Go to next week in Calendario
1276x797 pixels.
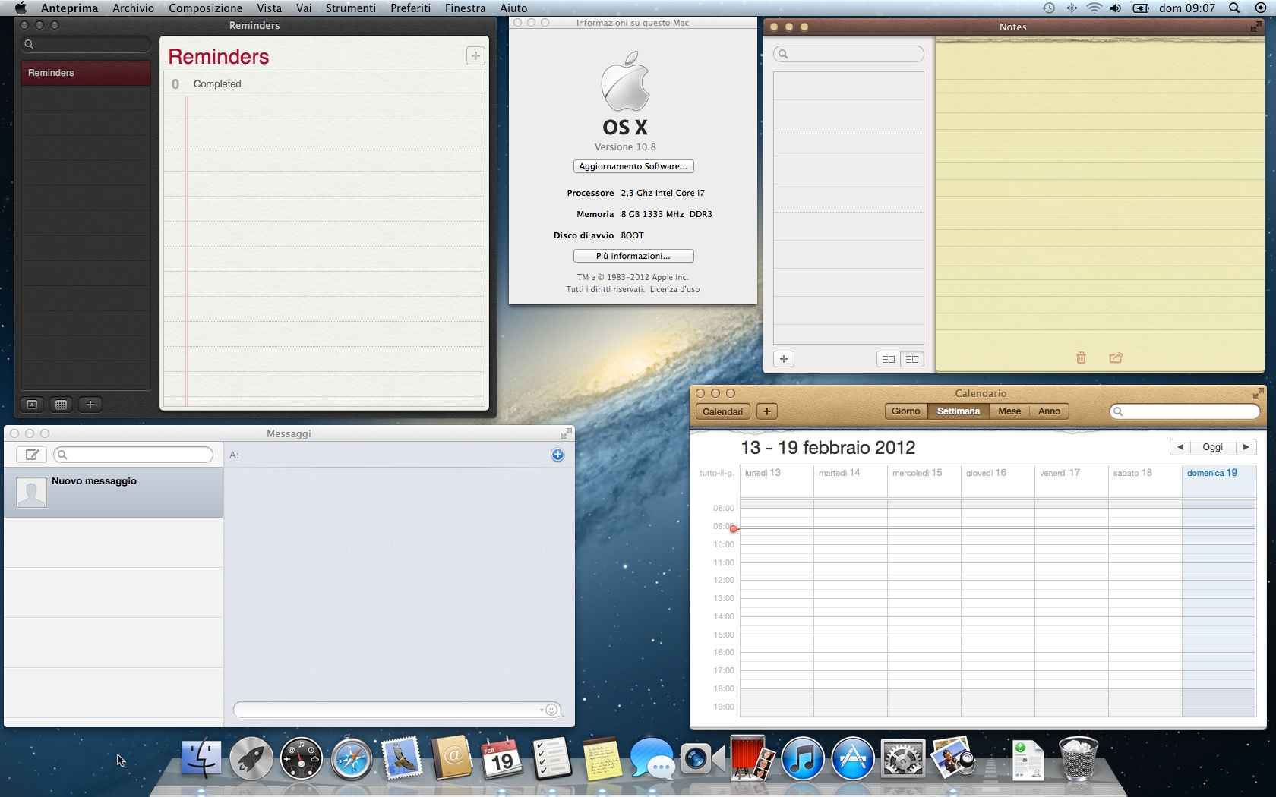coord(1246,447)
